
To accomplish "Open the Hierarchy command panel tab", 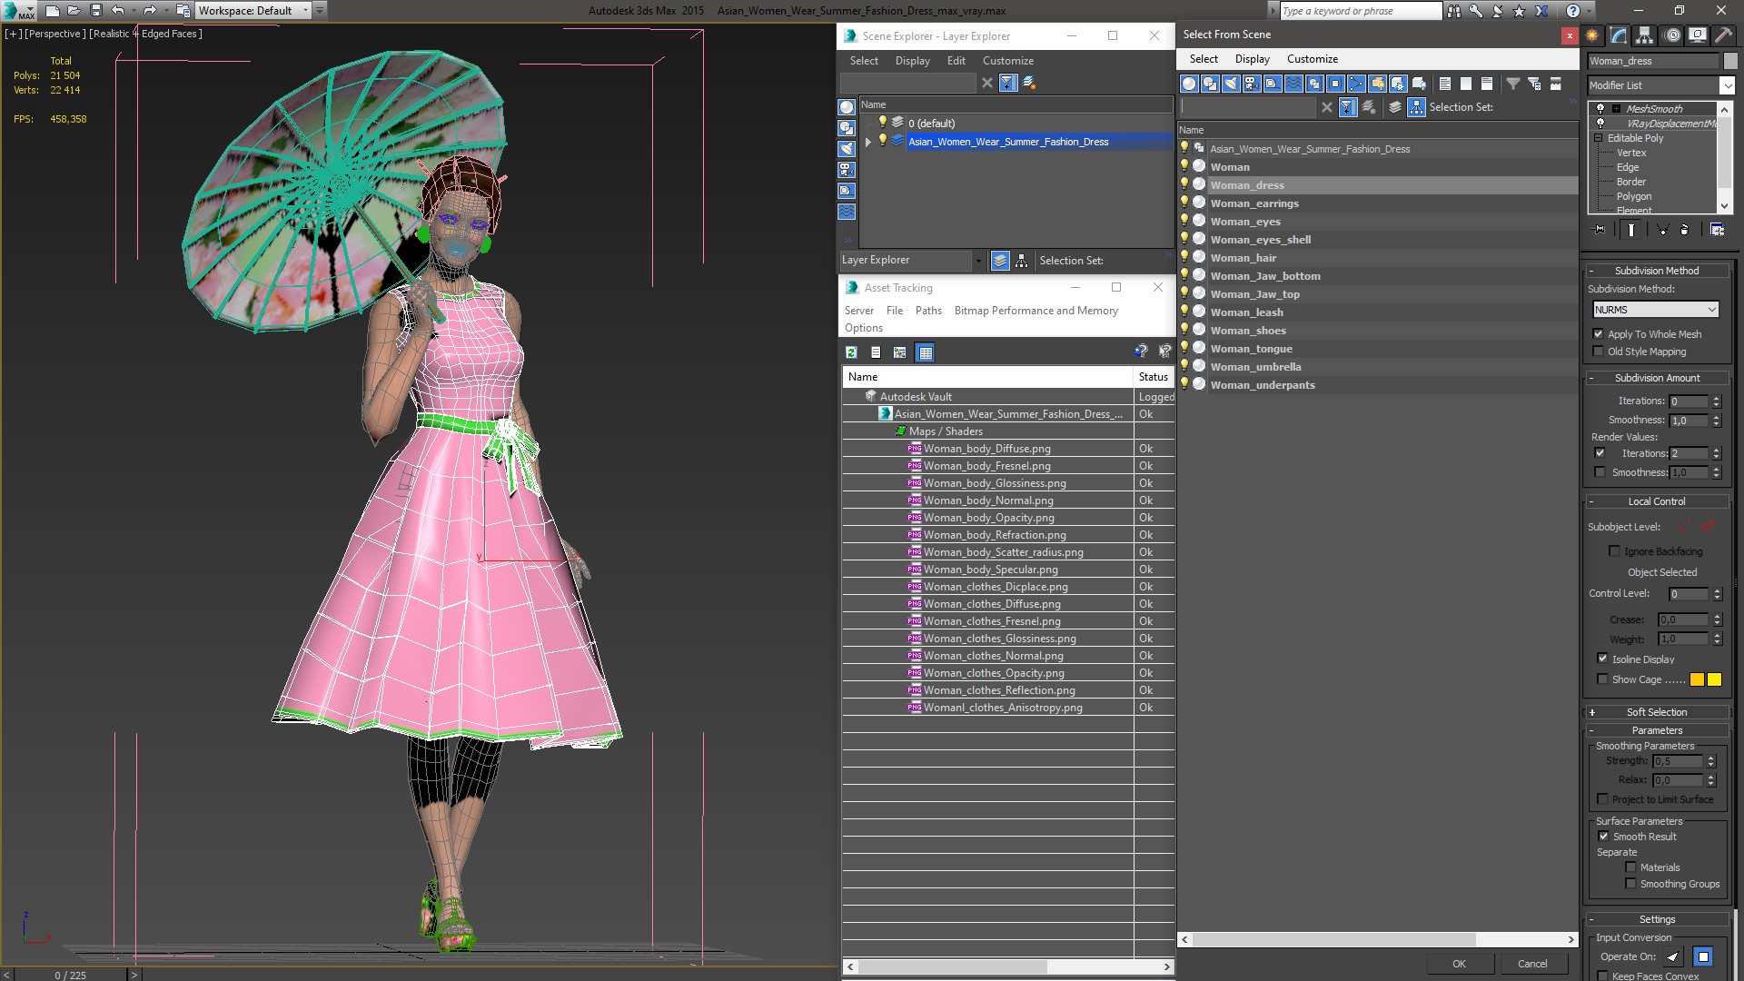I will [x=1644, y=35].
